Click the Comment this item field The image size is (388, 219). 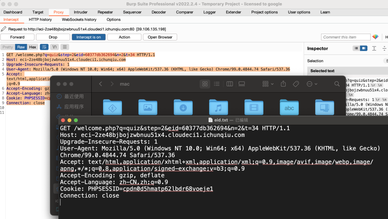346,37
